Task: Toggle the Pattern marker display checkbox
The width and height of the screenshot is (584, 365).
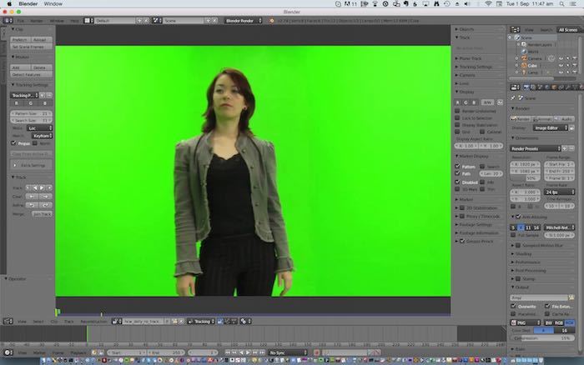Action: tap(457, 167)
